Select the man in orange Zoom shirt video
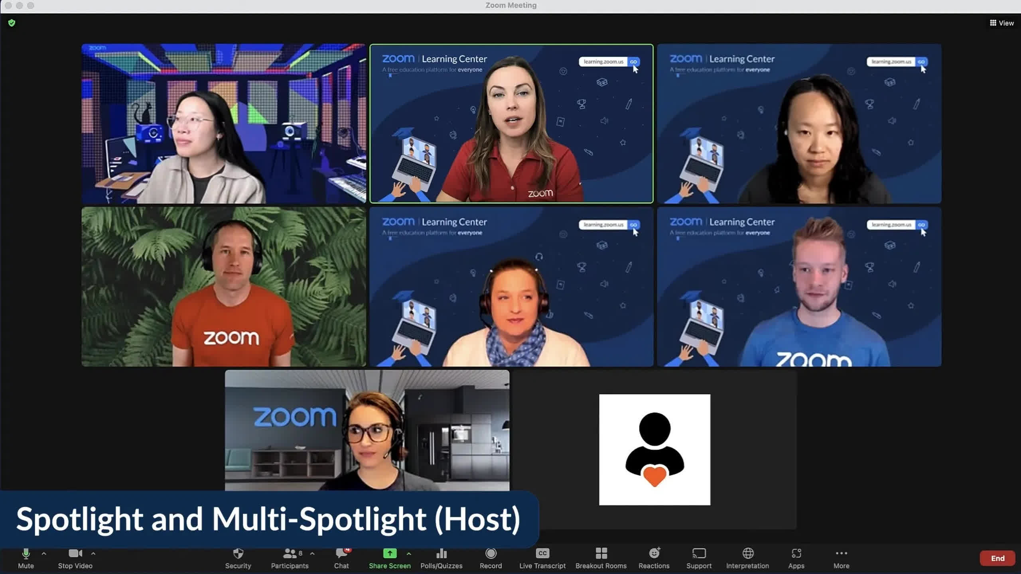The height and width of the screenshot is (574, 1021). [x=224, y=287]
